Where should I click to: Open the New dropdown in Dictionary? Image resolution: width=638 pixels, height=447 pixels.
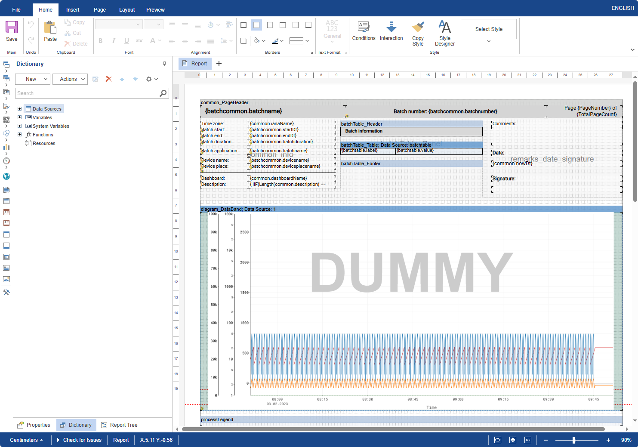33,79
